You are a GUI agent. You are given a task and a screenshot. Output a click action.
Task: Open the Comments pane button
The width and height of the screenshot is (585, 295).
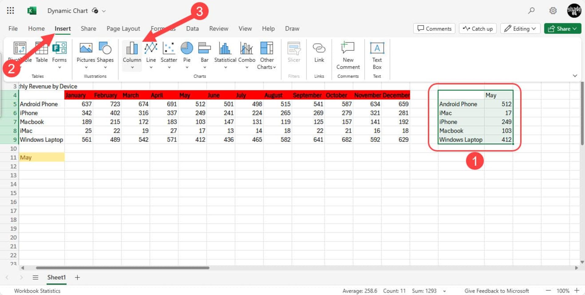(x=434, y=28)
